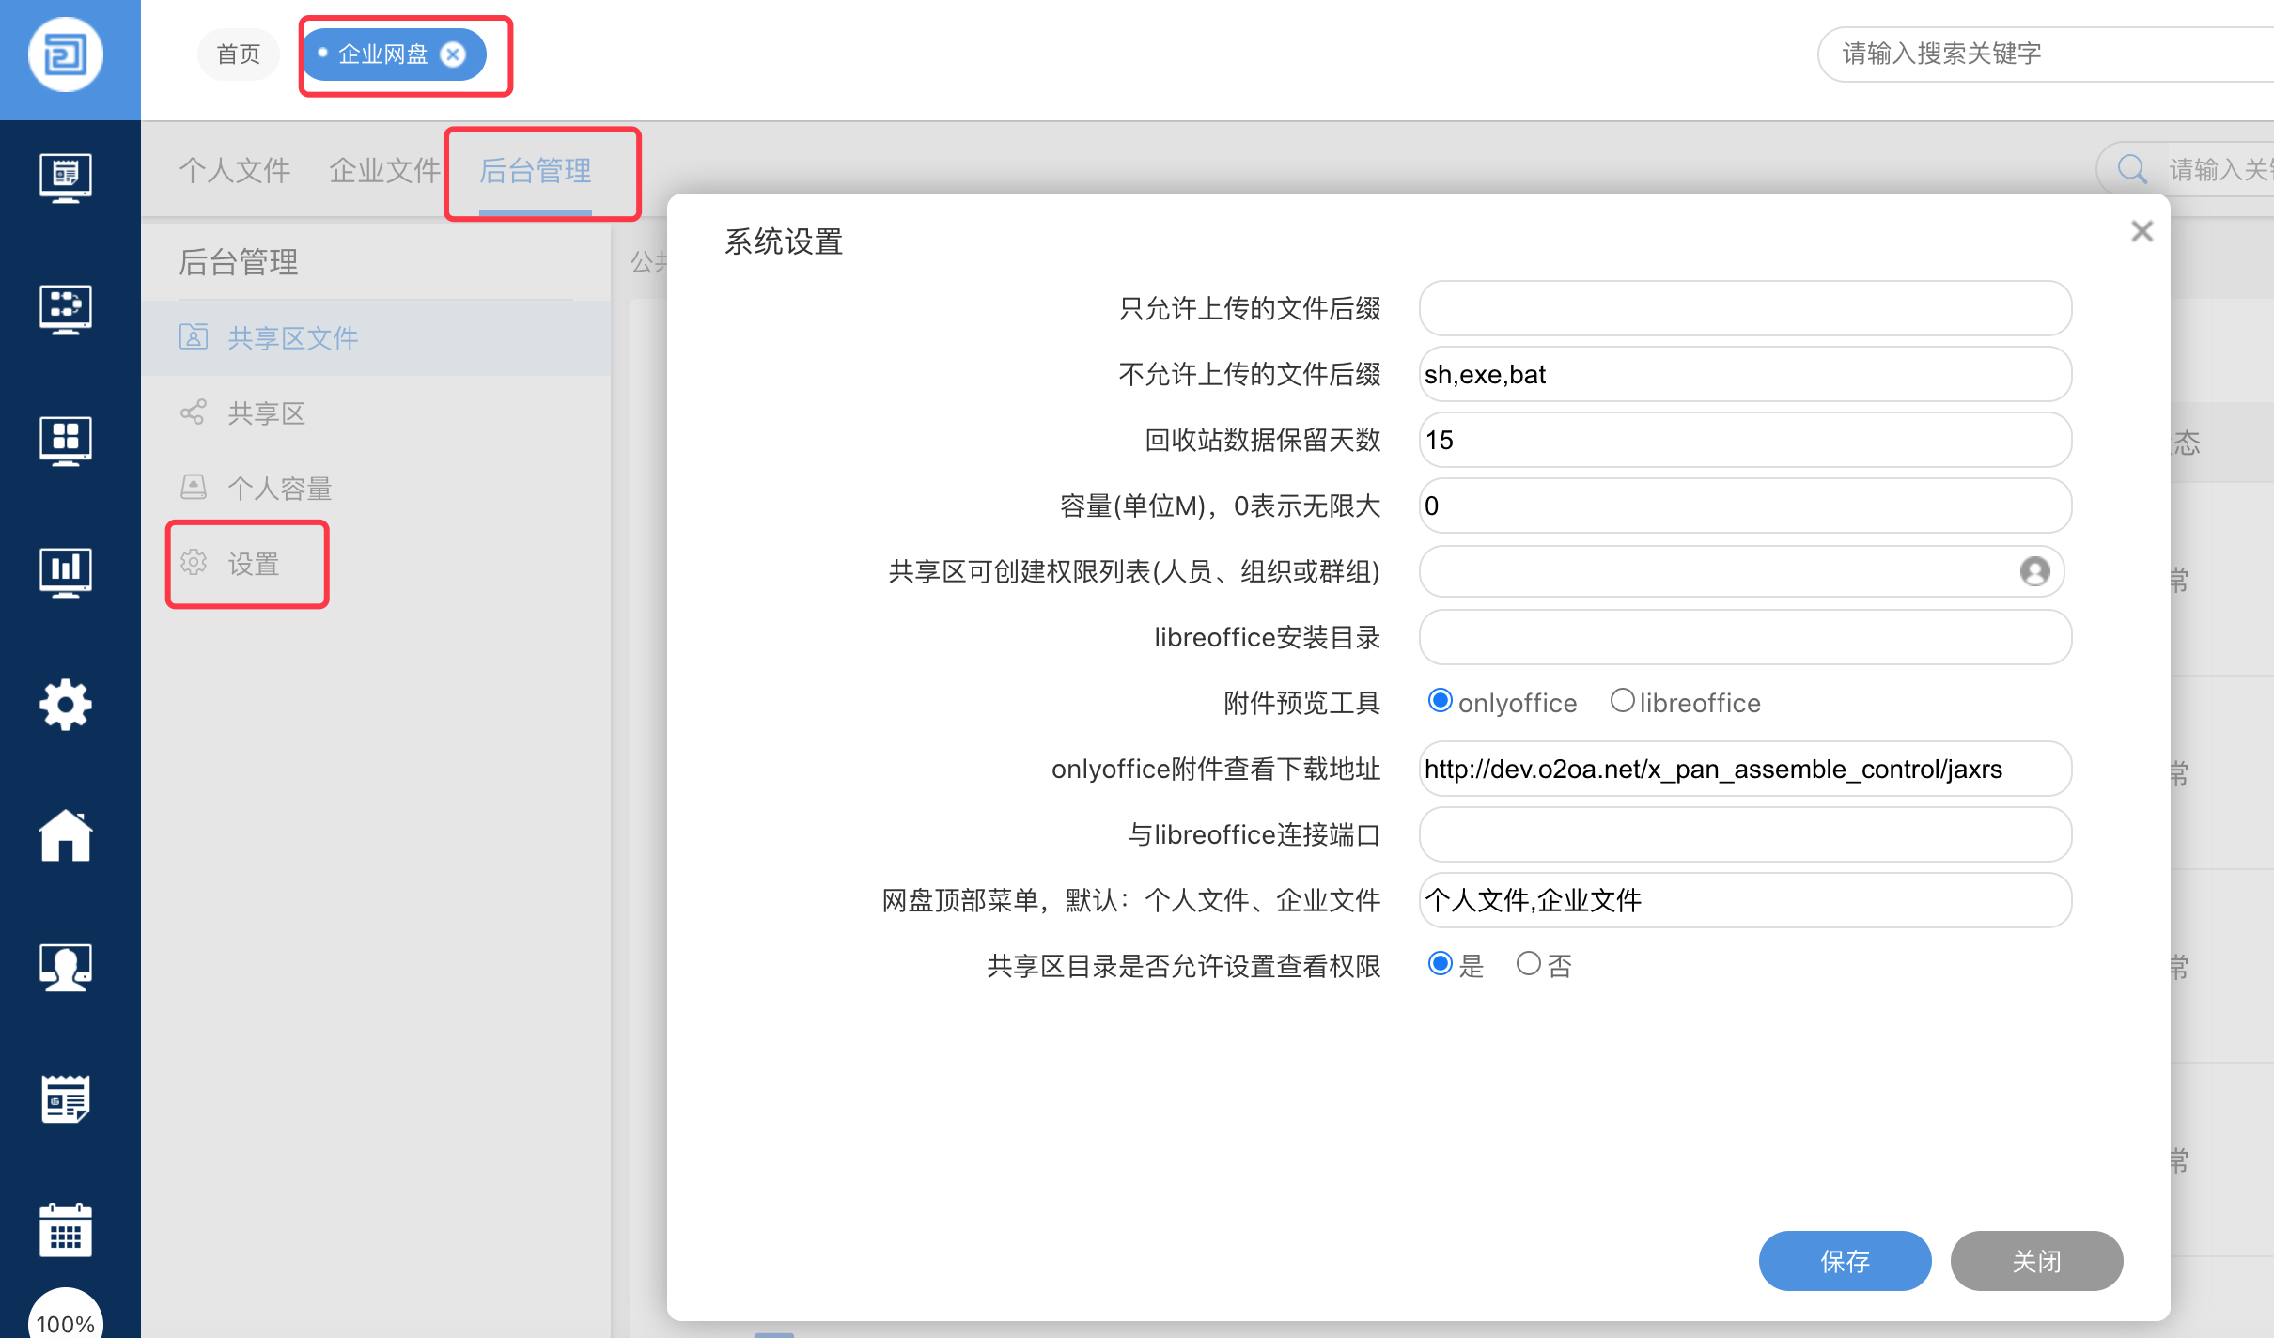
Task: Click the home house icon in sidebar
Action: pyautogui.click(x=65, y=835)
